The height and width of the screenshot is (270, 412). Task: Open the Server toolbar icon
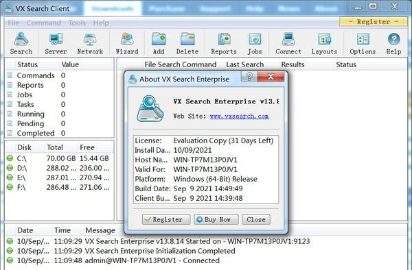tap(56, 43)
